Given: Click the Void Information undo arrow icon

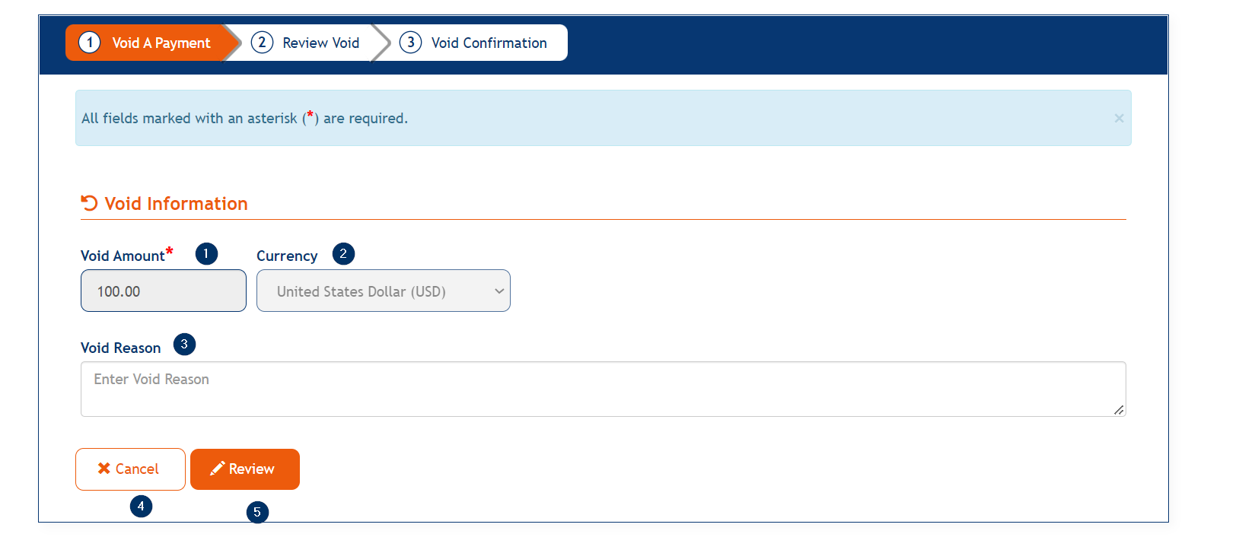Looking at the screenshot, I should [89, 203].
